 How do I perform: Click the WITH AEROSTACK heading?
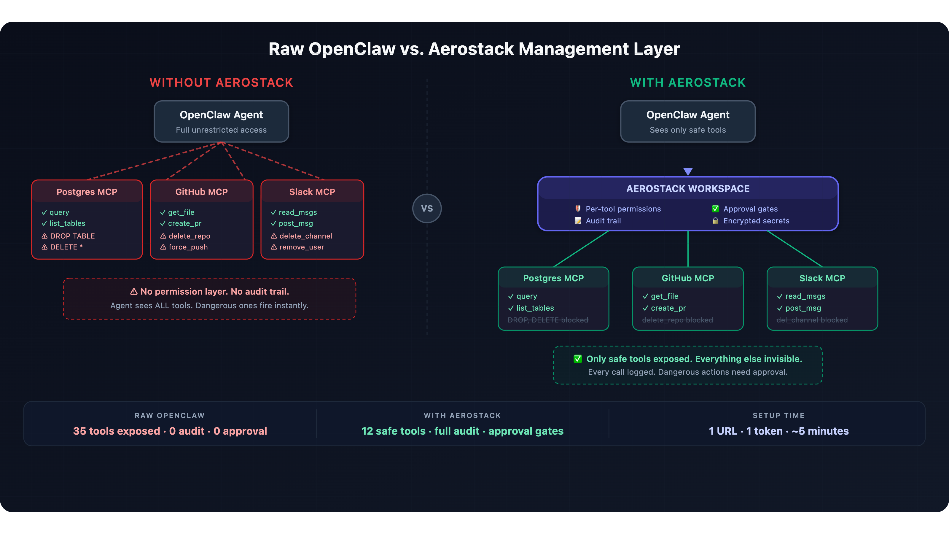688,82
